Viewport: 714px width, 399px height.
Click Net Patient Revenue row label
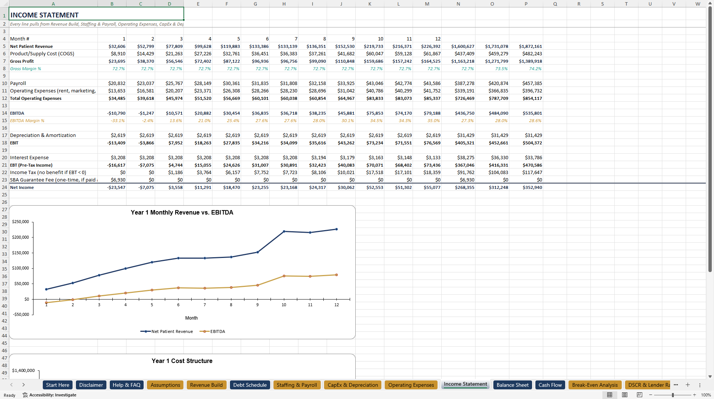pos(53,46)
